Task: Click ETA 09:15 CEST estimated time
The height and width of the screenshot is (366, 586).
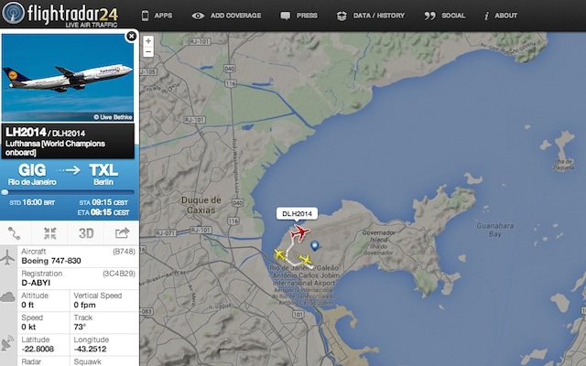Action: click(103, 212)
